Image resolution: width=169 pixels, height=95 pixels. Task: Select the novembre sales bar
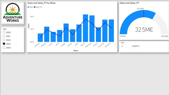pos(105,31)
